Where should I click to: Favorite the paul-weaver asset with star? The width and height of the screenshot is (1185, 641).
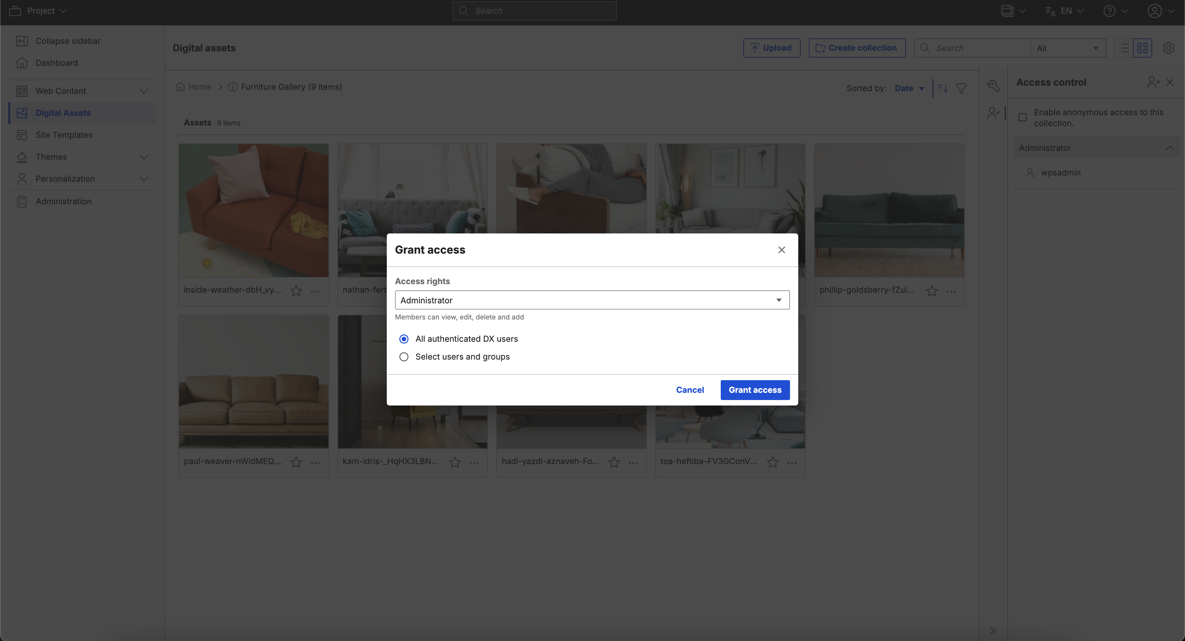pos(296,462)
